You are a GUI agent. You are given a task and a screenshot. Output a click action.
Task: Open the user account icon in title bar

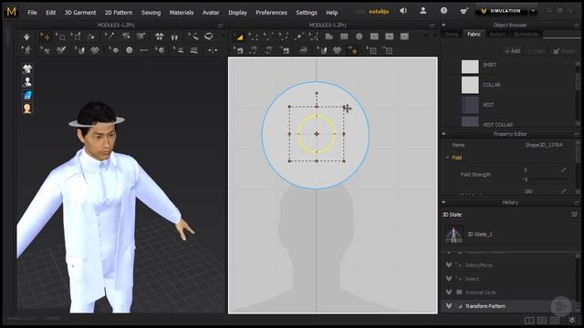point(423,11)
